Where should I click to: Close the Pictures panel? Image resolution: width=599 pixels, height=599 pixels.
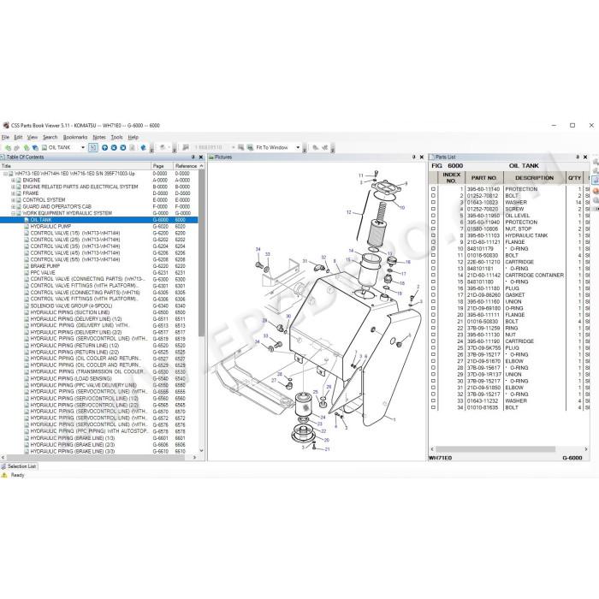(x=421, y=157)
